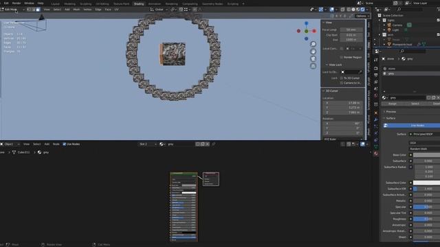Collapse the lights collection in outliner
Viewport: 440px width, 247px height.
379,20
